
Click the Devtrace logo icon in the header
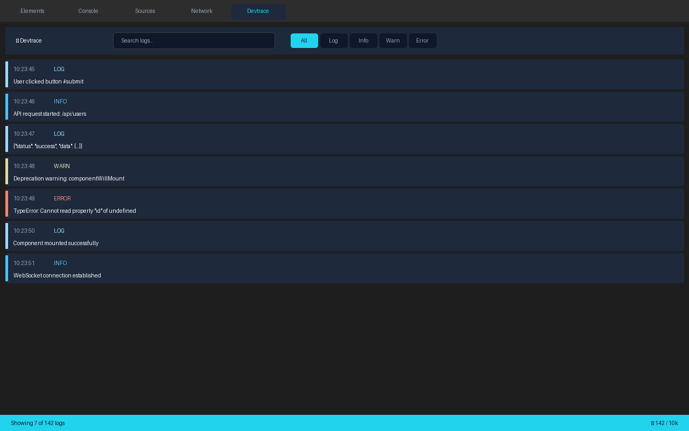tap(17, 40)
